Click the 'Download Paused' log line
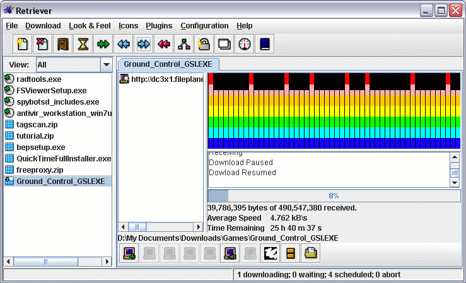This screenshot has height=283, width=466. 241,163
